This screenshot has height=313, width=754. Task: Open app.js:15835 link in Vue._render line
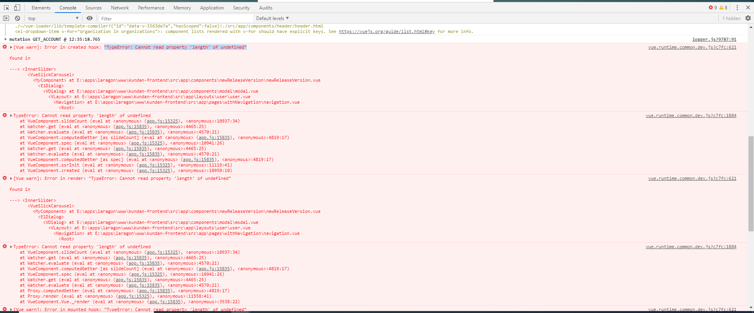pyautogui.click(x=165, y=302)
